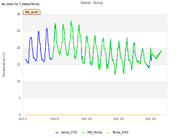The height and width of the screenshot is (138, 184).
Task: Click the 20 y-axis tick label
Action: (x=18, y=48)
